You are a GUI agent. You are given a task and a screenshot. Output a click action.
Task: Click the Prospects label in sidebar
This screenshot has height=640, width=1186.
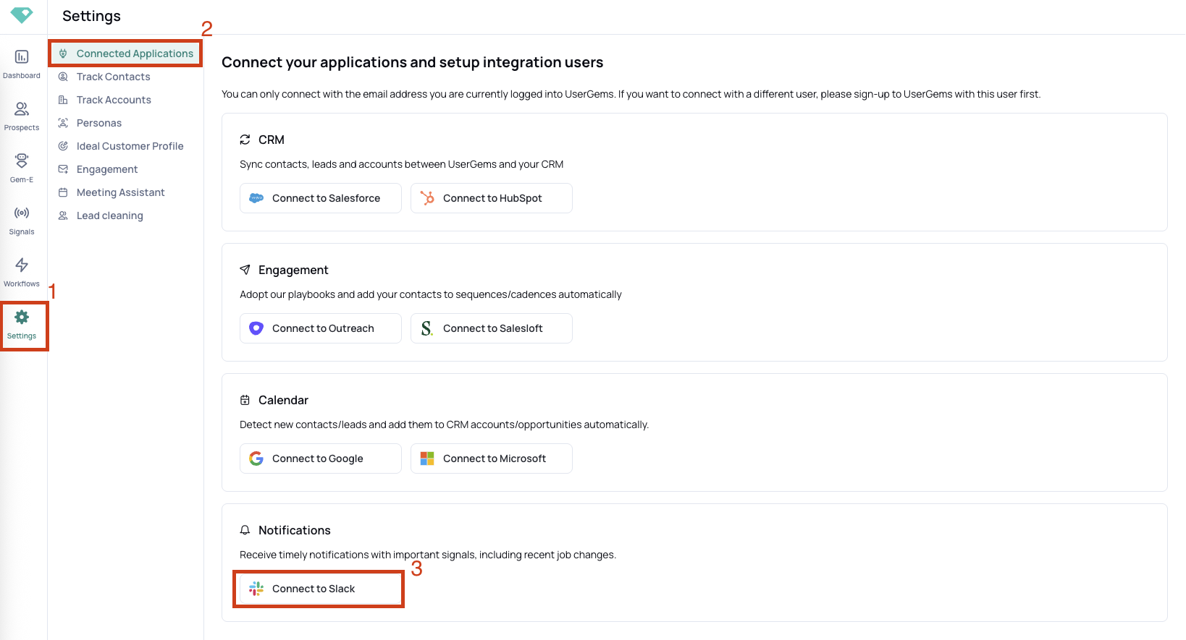(22, 128)
